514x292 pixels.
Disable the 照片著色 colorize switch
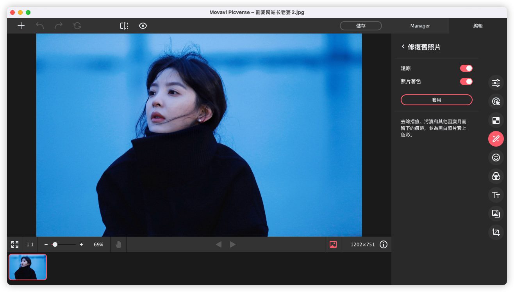coord(466,81)
